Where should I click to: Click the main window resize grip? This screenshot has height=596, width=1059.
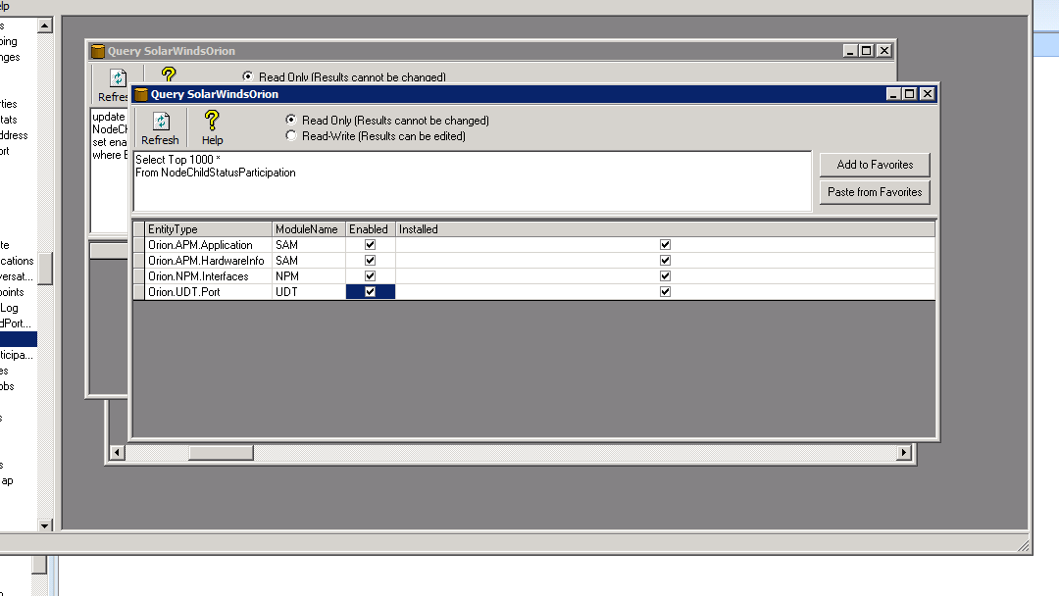click(1023, 546)
